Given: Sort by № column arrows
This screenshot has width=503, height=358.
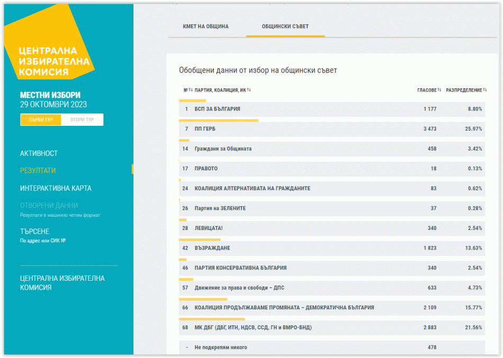Looking at the screenshot, I should (191, 90).
